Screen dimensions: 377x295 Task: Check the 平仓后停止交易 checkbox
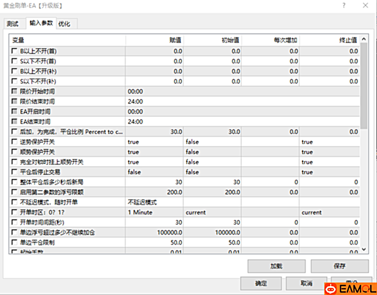click(x=14, y=172)
